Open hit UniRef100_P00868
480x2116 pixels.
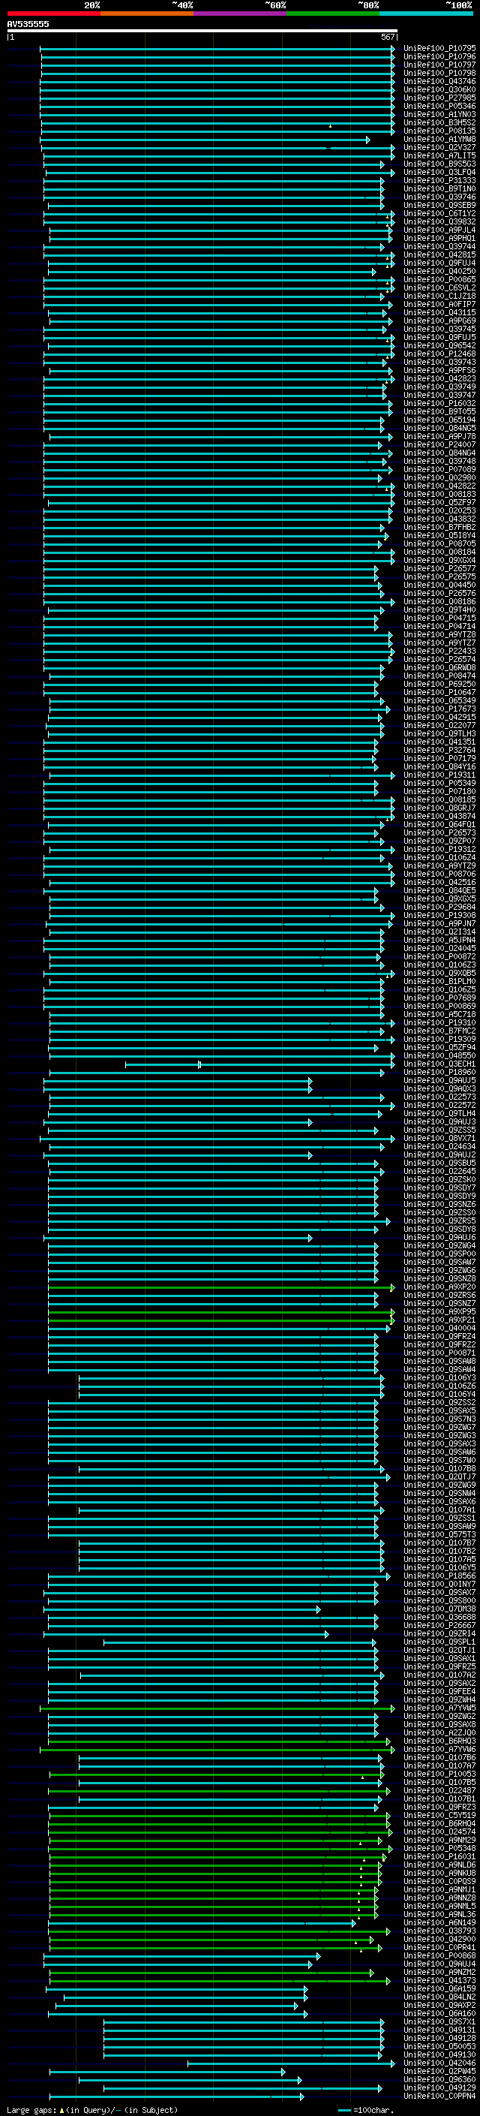click(x=439, y=1956)
